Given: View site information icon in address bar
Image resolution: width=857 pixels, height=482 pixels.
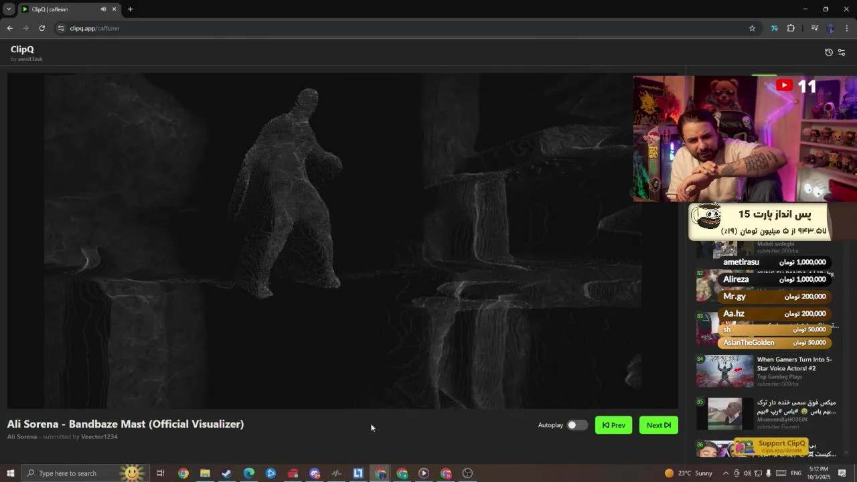Looking at the screenshot, I should (x=61, y=28).
